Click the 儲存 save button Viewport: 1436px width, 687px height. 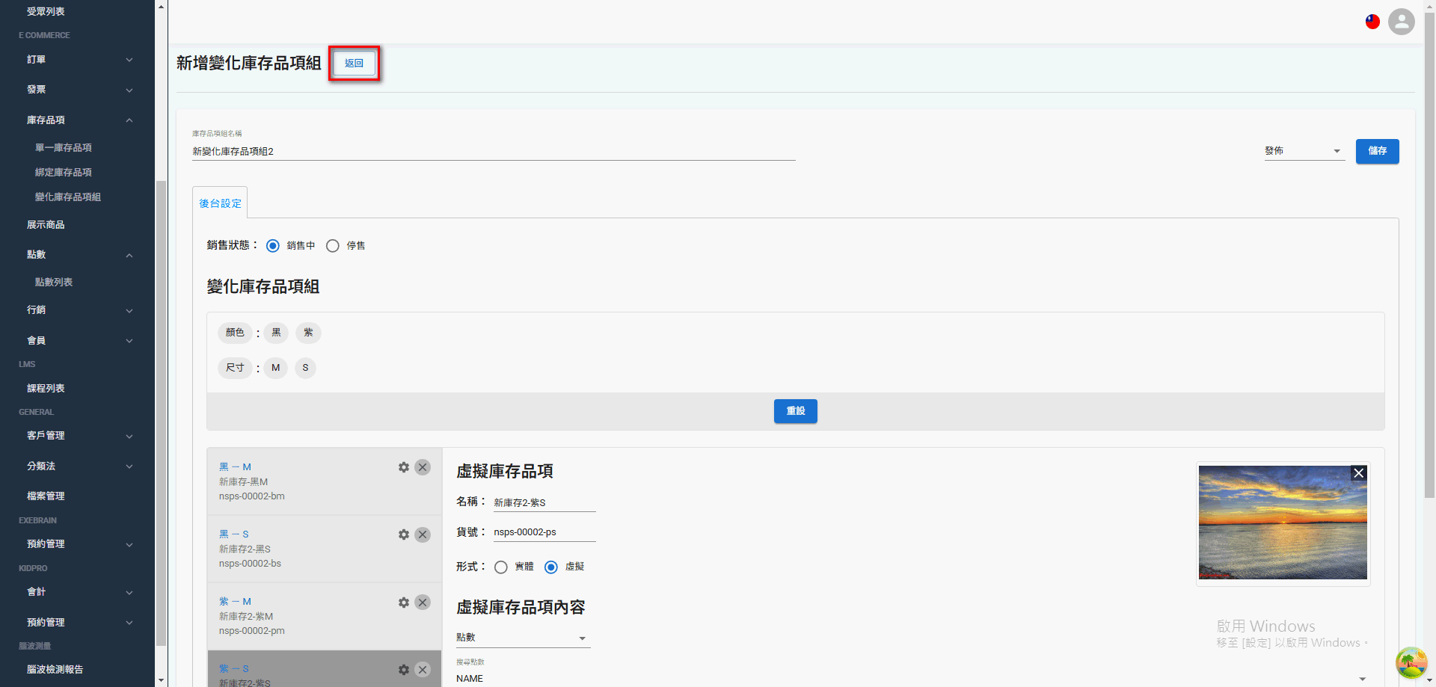point(1378,151)
